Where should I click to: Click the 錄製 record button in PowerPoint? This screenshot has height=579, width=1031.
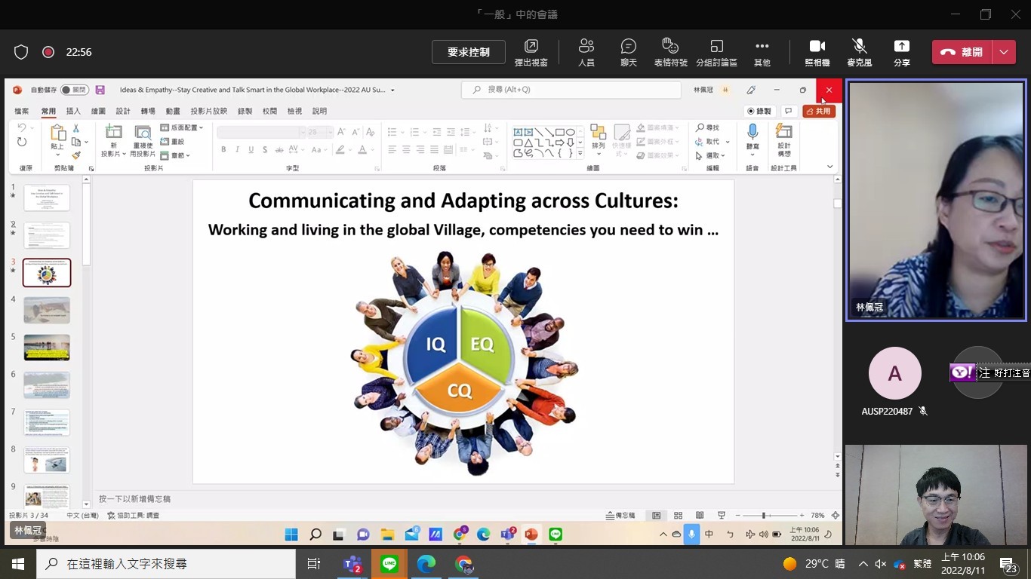pyautogui.click(x=759, y=111)
